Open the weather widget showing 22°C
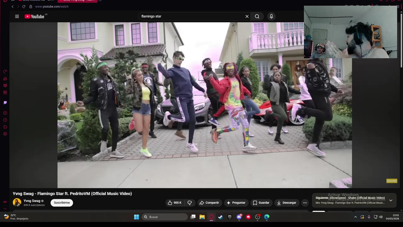This screenshot has width=403, height=227. click(16, 217)
